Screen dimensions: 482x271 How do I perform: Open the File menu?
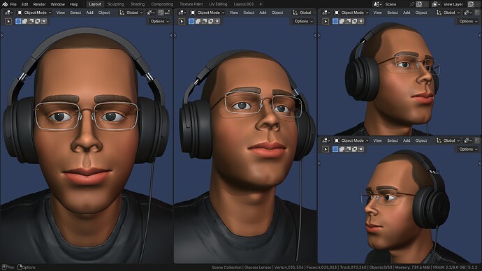click(x=13, y=4)
